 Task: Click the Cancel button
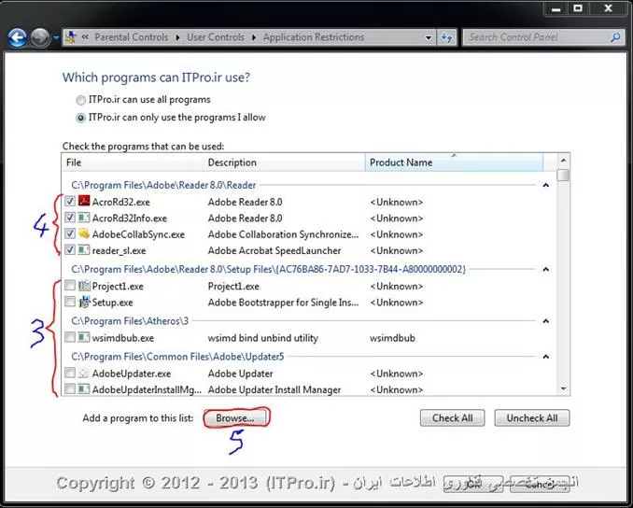click(540, 484)
